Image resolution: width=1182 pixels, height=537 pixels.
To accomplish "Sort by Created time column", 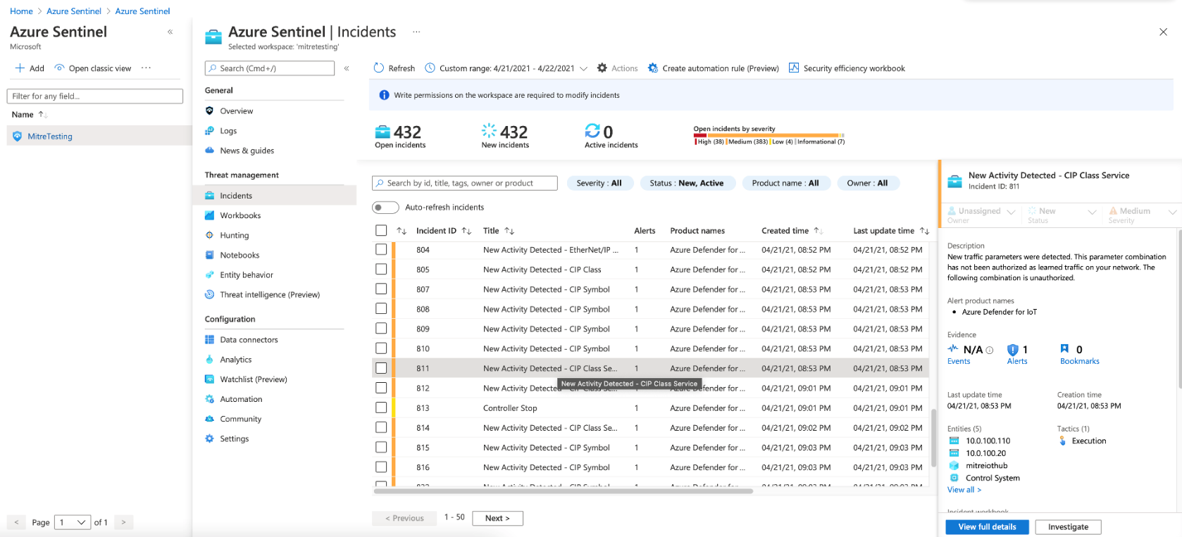I will point(792,230).
